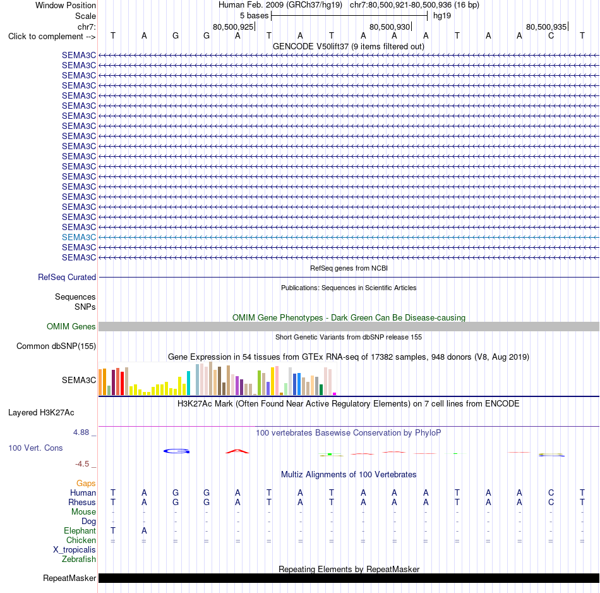Select the Scale track label
Viewport: 600px width, 593px height.
coord(85,16)
